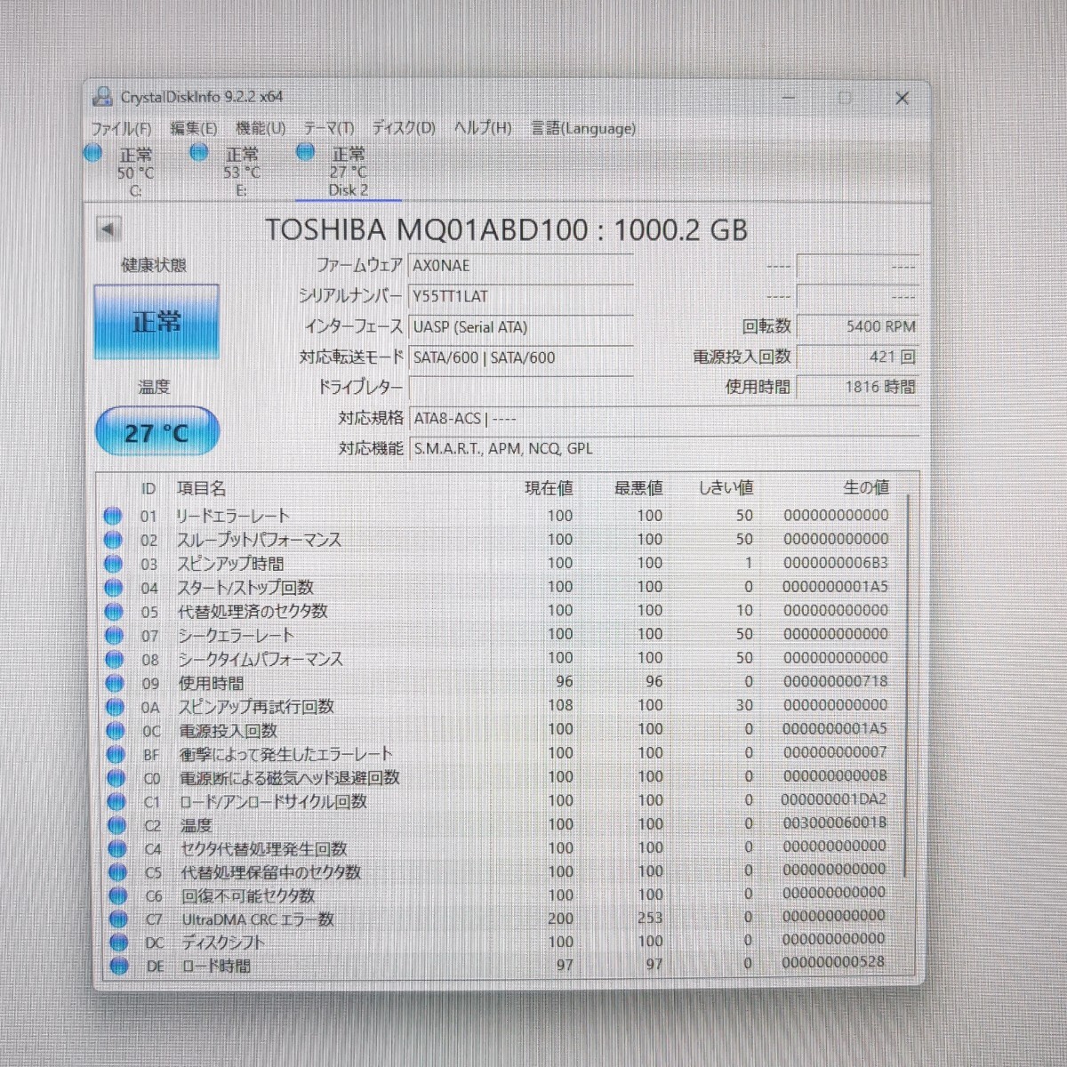Open the 機能(U) menu
The width and height of the screenshot is (1067, 1067).
pyautogui.click(x=261, y=129)
